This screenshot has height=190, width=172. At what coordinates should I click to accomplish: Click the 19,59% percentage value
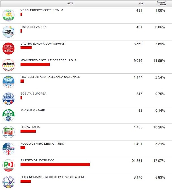[160, 60]
